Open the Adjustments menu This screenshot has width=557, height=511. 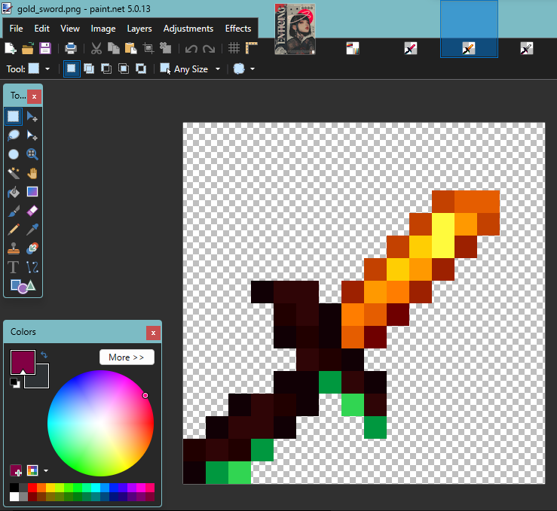coord(188,29)
